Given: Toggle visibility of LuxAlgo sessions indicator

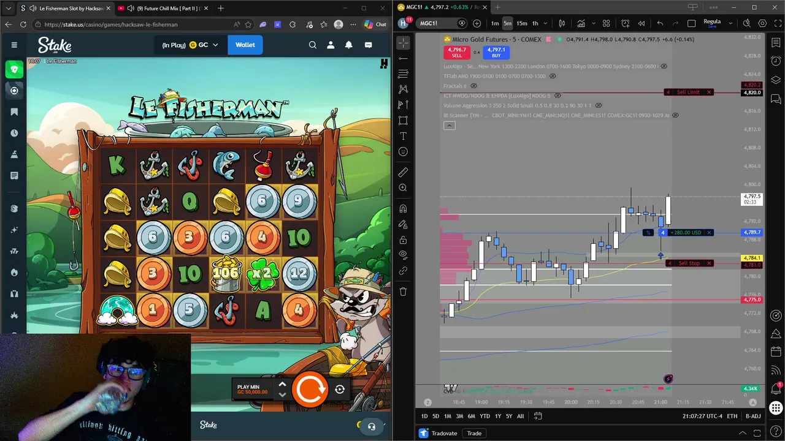Looking at the screenshot, I should [664, 66].
